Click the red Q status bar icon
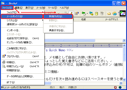 [x=115, y=87]
